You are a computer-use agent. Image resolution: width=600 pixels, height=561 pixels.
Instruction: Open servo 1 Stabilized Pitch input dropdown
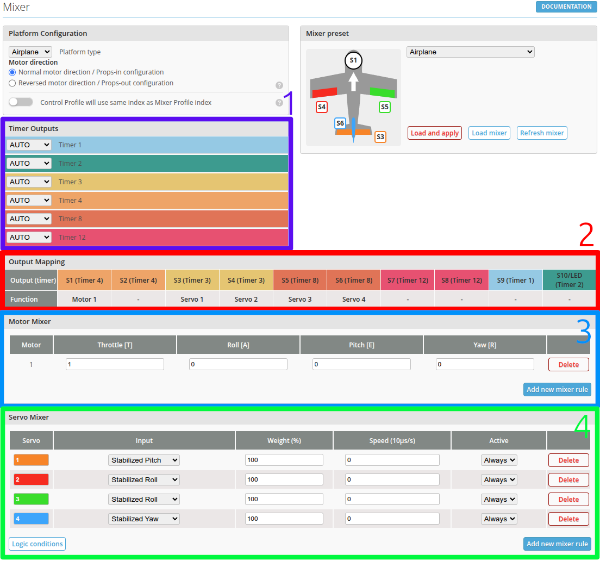[x=144, y=460]
